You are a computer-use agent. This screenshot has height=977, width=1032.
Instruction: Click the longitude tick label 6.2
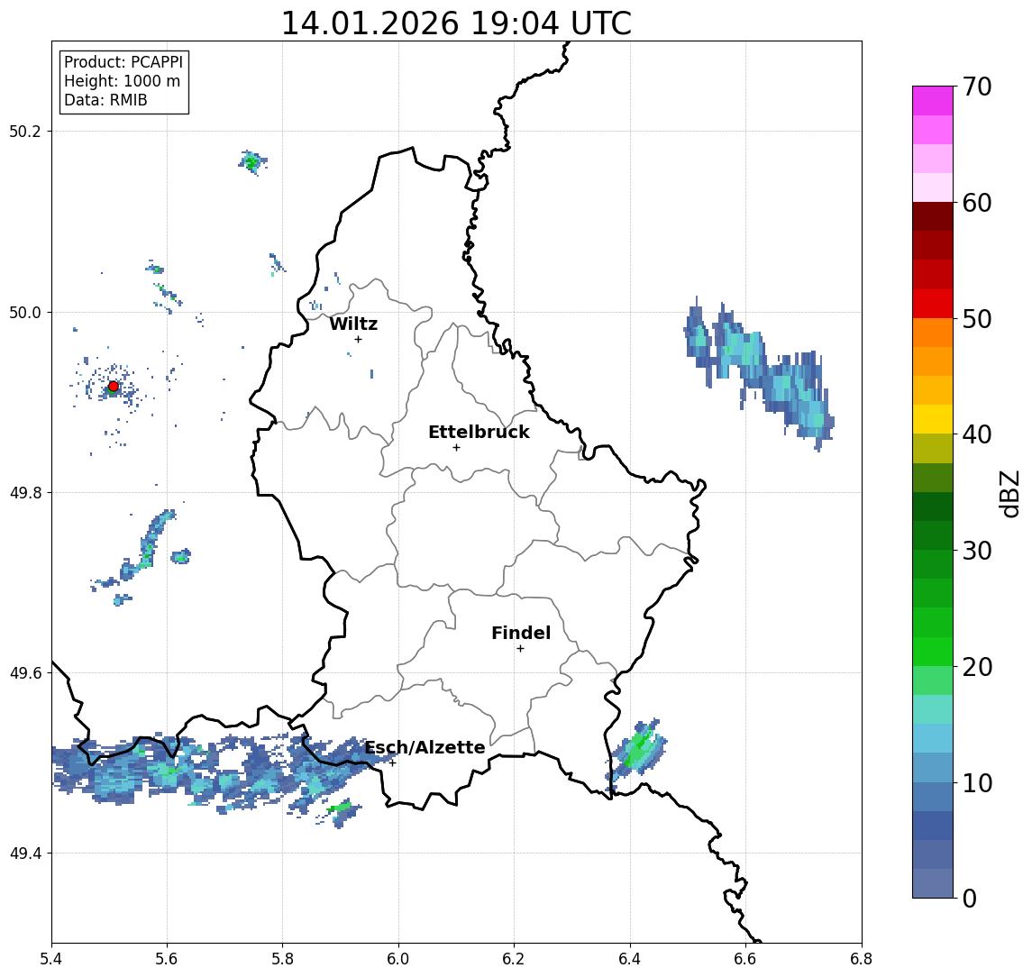pos(514,959)
